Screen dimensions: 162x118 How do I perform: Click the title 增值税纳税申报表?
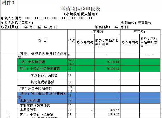tap(80, 9)
